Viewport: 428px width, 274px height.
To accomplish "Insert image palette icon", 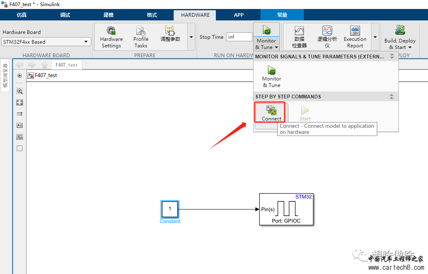I will [20, 137].
